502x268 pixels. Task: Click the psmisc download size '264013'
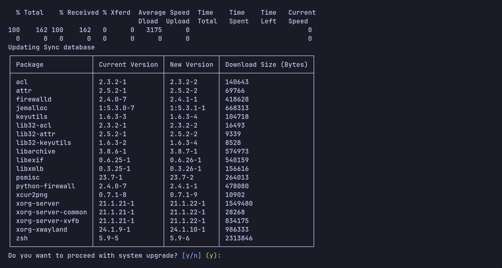coord(237,178)
